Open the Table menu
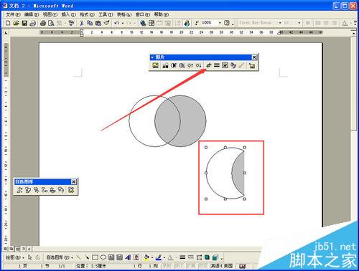This screenshot has height=271, width=359. [x=124, y=14]
